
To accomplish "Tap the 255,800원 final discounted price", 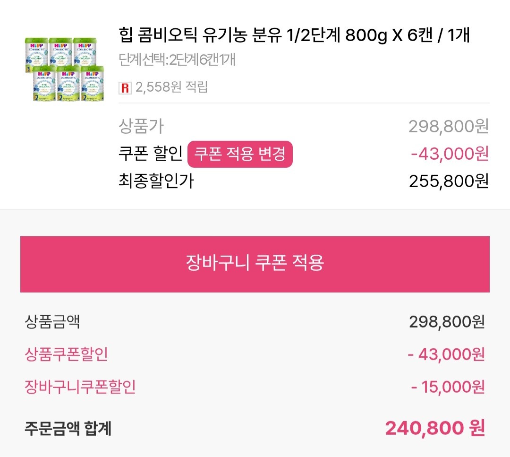I will click(448, 181).
